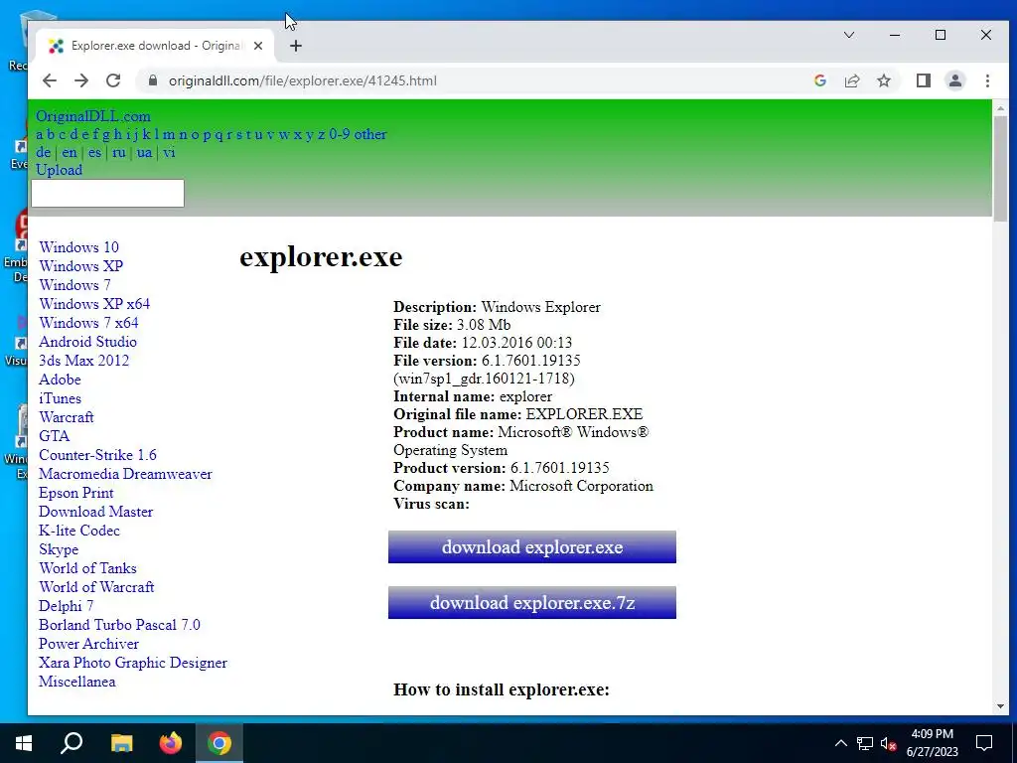Open the Xara Photo Graphic Designer link
The height and width of the screenshot is (763, 1017).
(133, 663)
